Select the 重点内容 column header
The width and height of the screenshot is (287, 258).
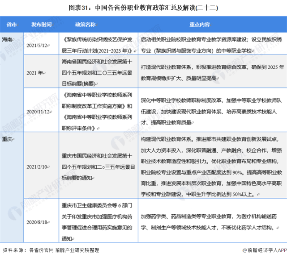(200, 25)
